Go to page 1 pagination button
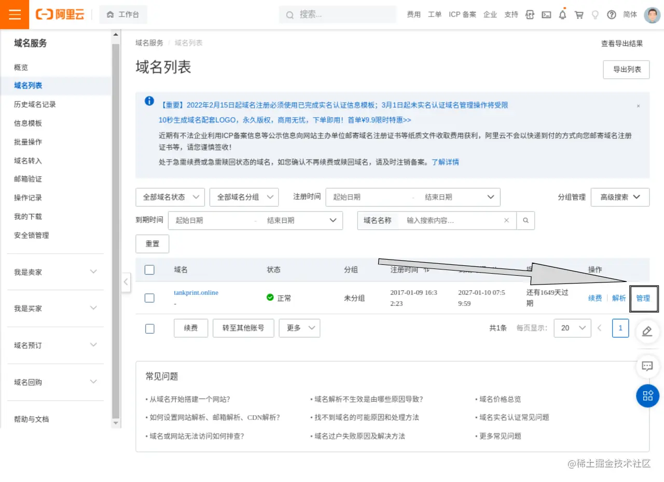 [x=620, y=328]
